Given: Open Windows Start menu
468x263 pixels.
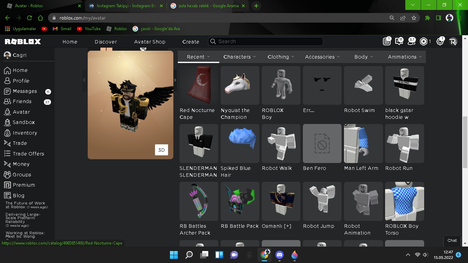Looking at the screenshot, I should (174, 255).
